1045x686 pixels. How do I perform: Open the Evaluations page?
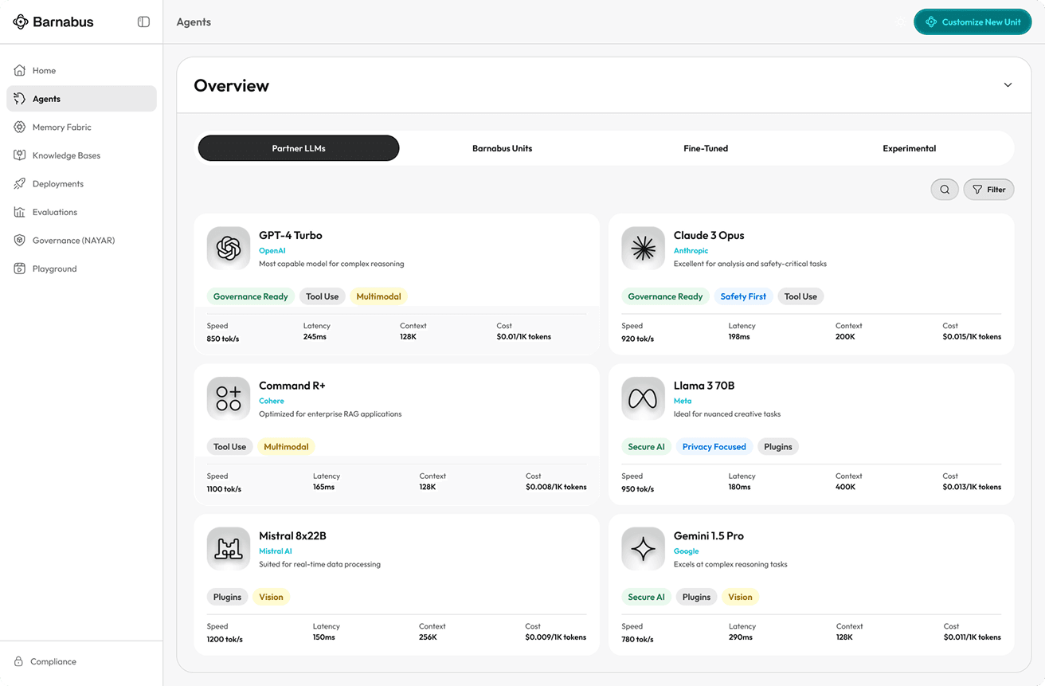[x=81, y=212]
